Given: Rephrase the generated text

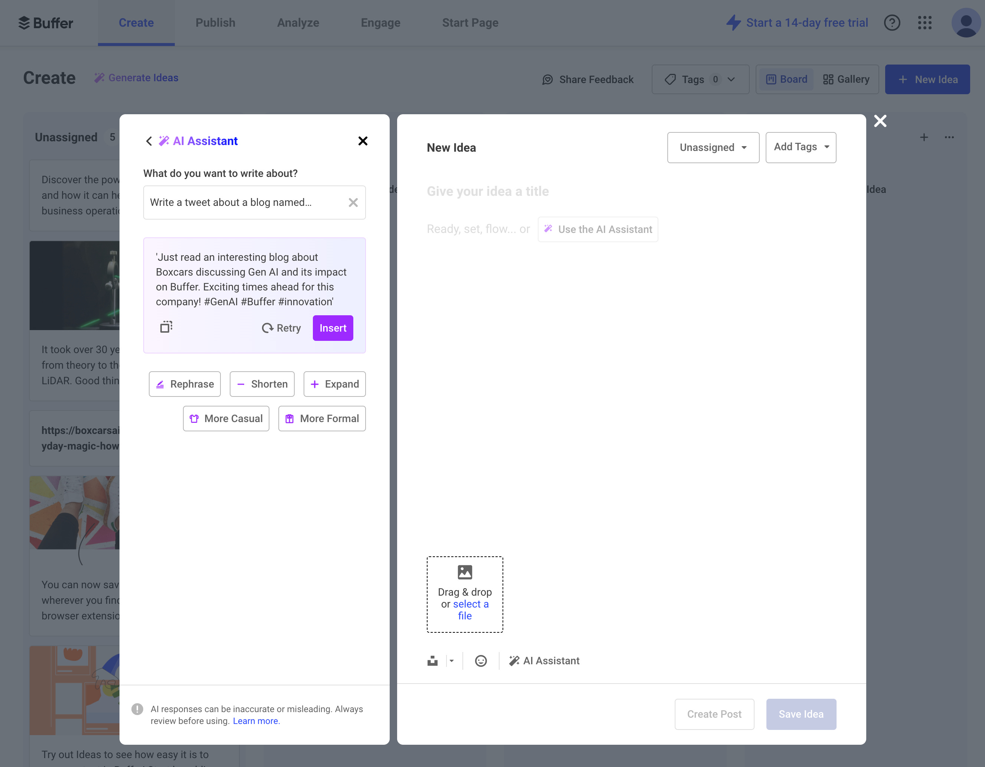Looking at the screenshot, I should (x=184, y=384).
